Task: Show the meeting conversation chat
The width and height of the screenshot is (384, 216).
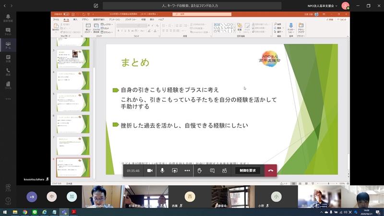Action: click(x=212, y=170)
